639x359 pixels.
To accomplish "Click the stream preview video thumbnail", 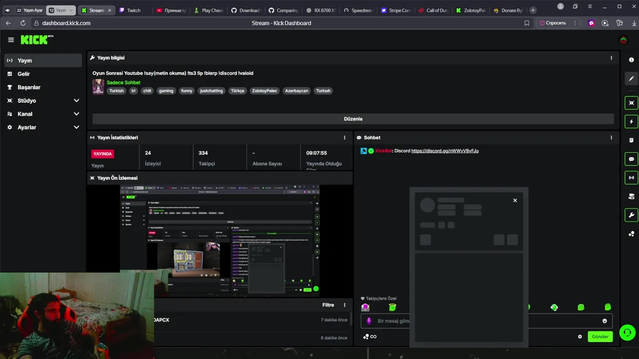I will 220,241.
